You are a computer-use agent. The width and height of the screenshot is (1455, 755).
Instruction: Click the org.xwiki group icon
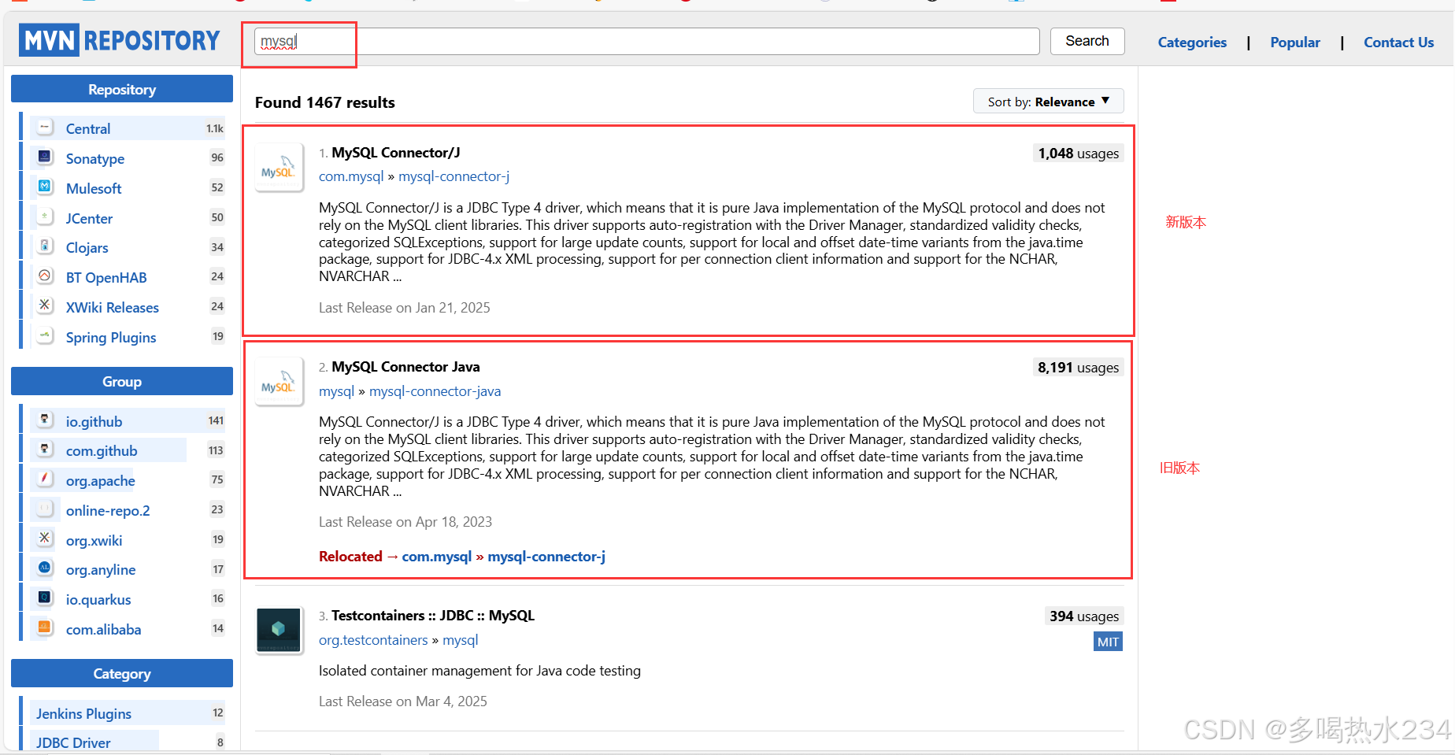tap(45, 539)
